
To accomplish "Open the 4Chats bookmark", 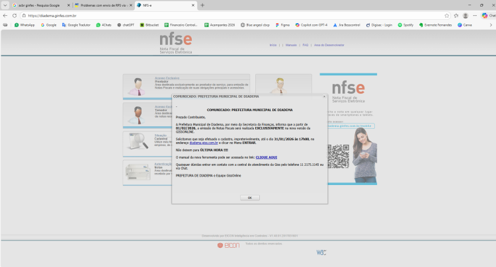I will click(104, 25).
